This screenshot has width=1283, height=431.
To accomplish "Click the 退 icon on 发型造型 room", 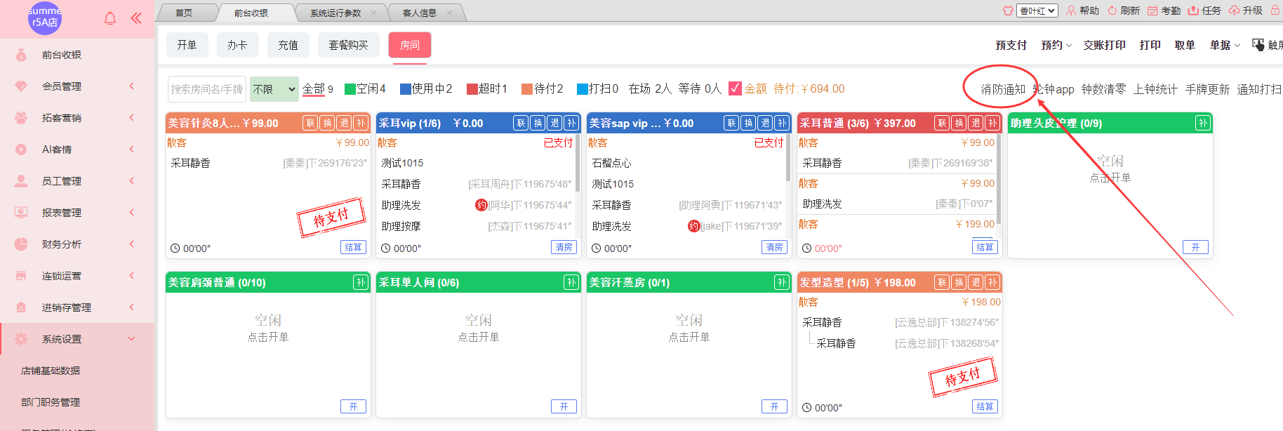I will point(976,283).
